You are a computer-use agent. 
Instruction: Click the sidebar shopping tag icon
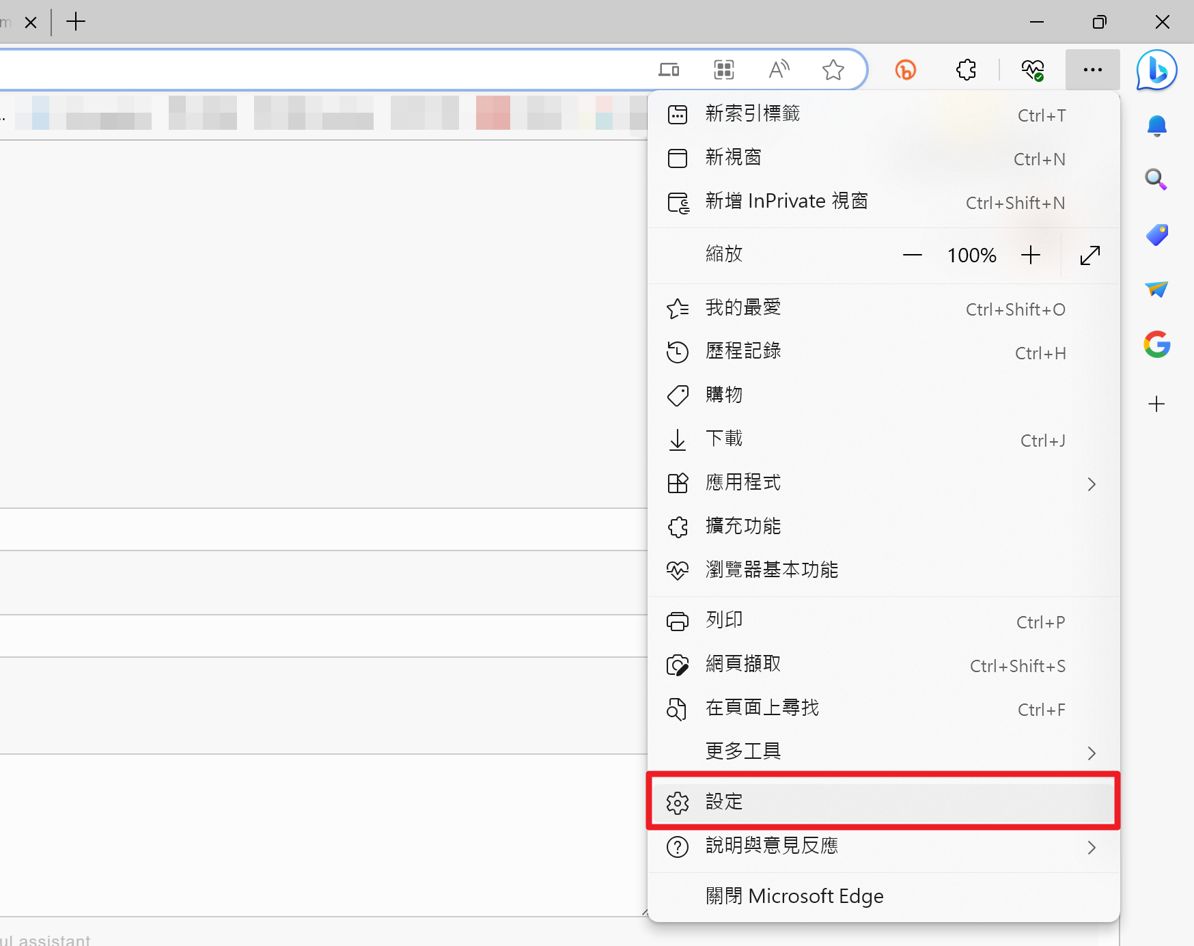(x=1156, y=235)
